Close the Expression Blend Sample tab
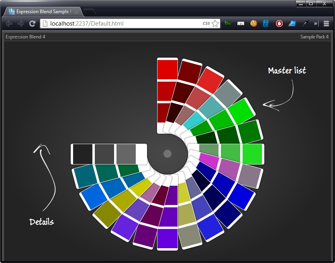The width and height of the screenshot is (335, 263). point(76,12)
